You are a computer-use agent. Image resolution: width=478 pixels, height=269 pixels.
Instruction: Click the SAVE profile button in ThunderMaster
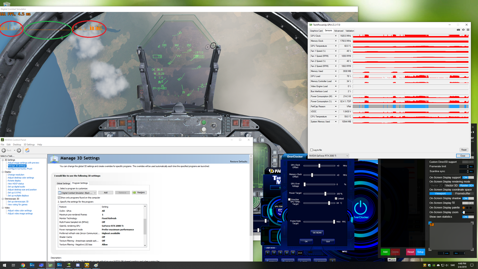(x=300, y=253)
